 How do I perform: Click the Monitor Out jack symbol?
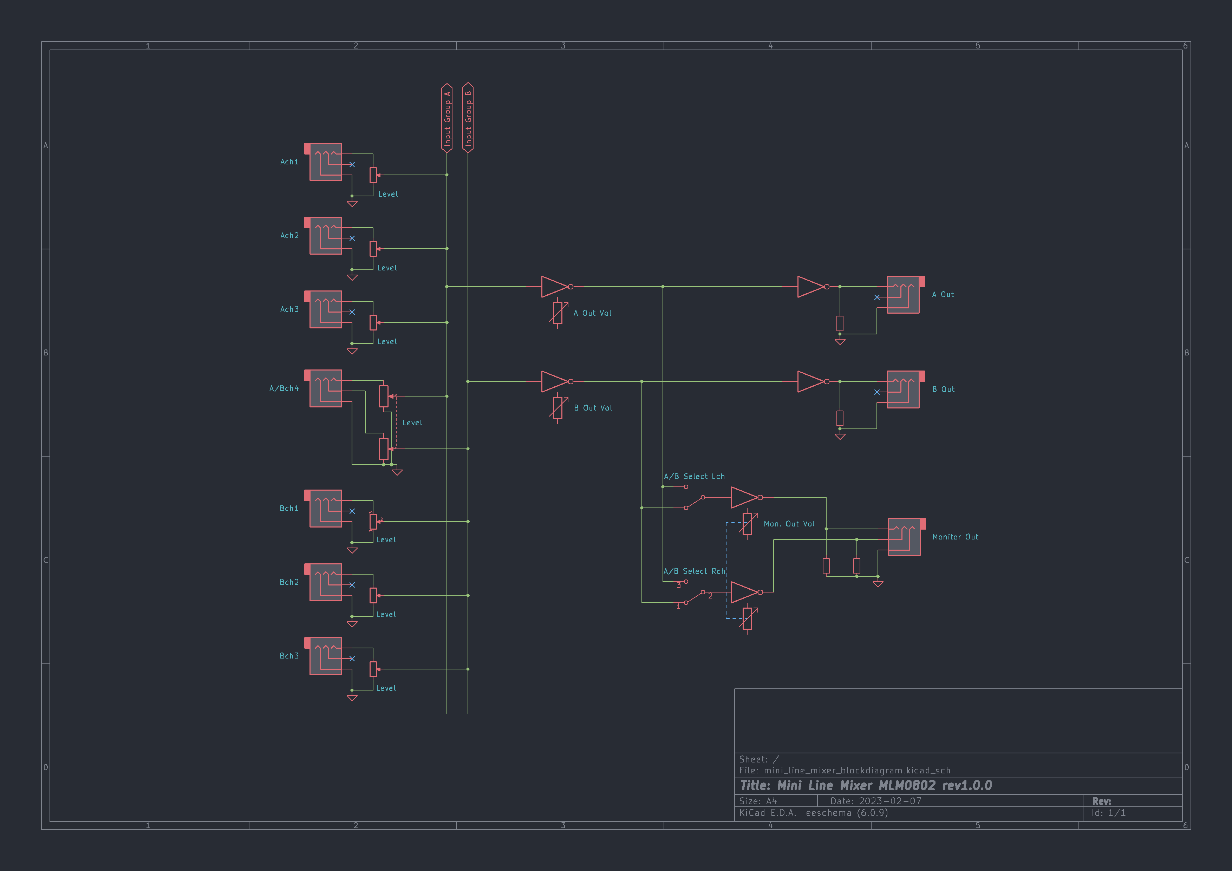904,537
